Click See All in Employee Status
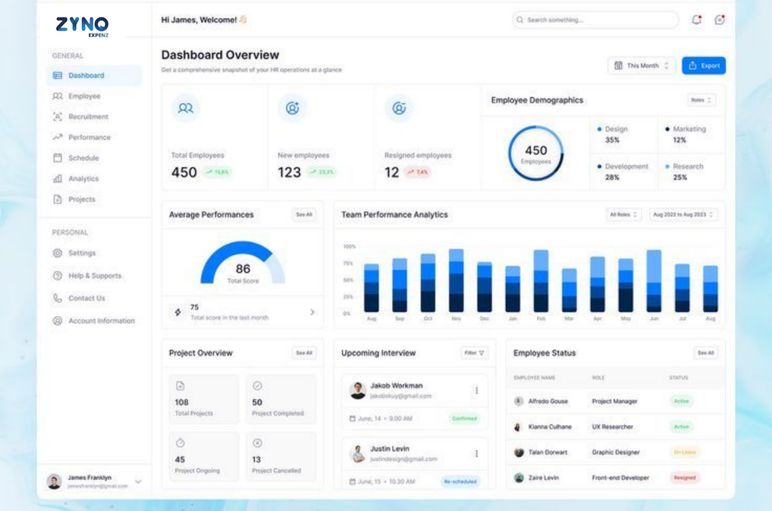The image size is (772, 511). (705, 353)
